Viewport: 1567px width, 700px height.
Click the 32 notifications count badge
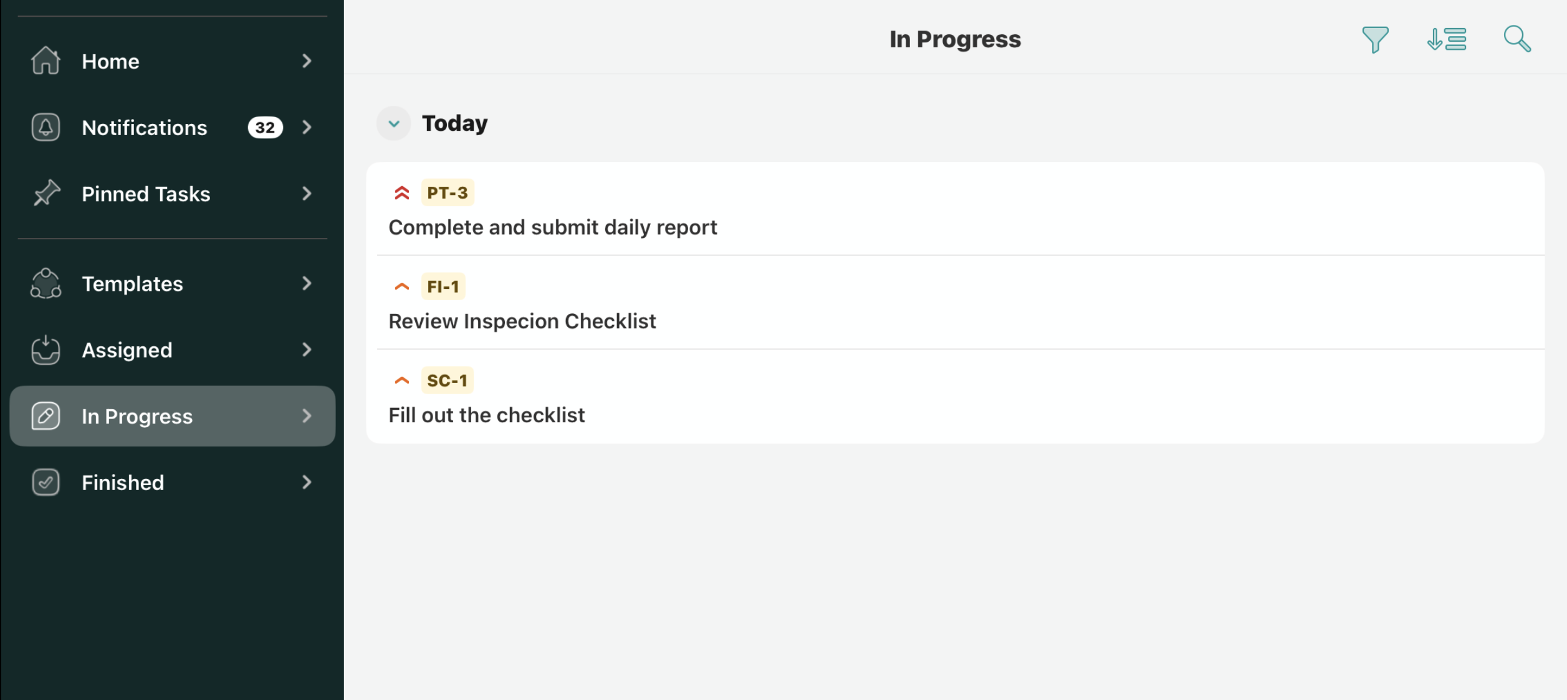click(x=265, y=128)
